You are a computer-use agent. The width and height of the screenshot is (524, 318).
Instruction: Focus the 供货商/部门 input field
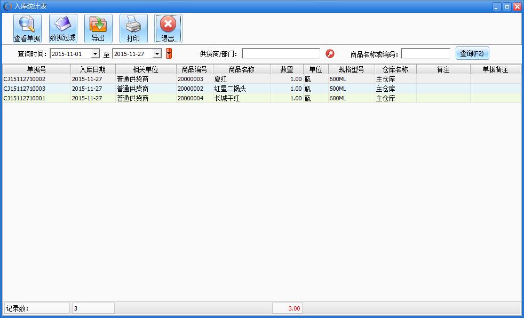[281, 53]
